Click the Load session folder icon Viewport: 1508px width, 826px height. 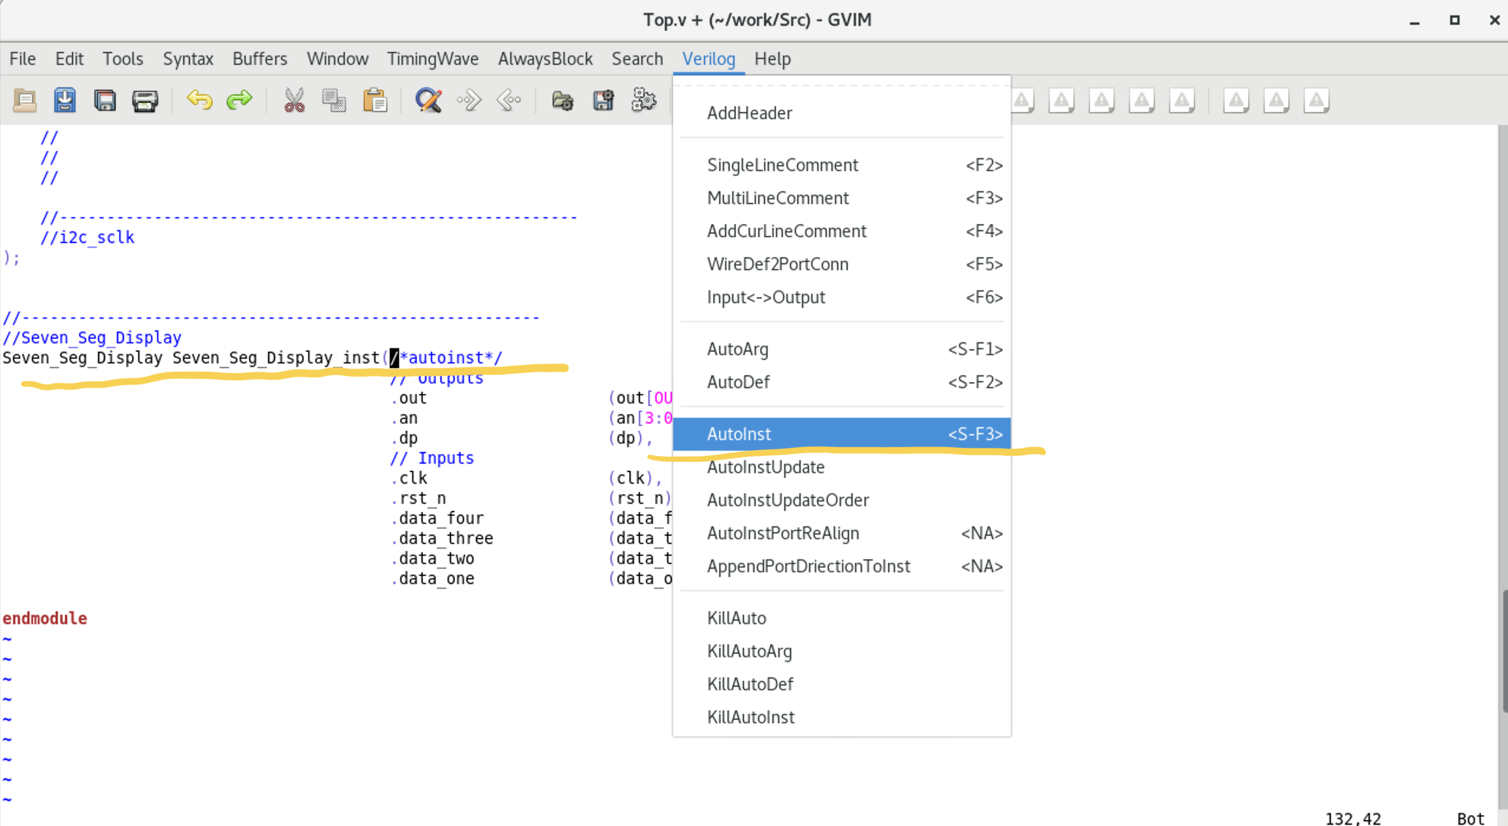point(563,100)
